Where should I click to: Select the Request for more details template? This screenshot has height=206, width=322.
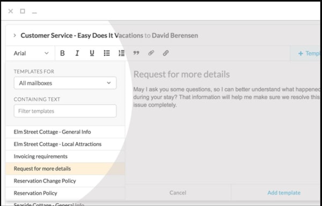coord(65,169)
